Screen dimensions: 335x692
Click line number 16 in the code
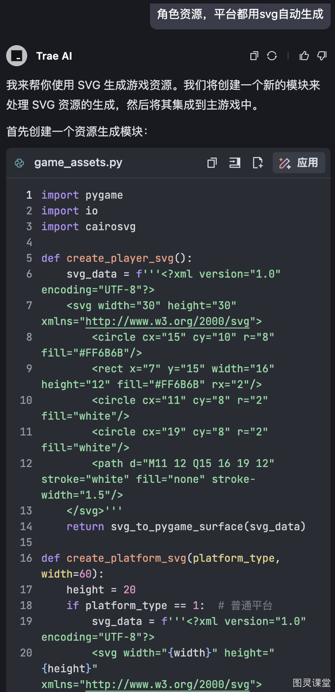pyautogui.click(x=26, y=558)
